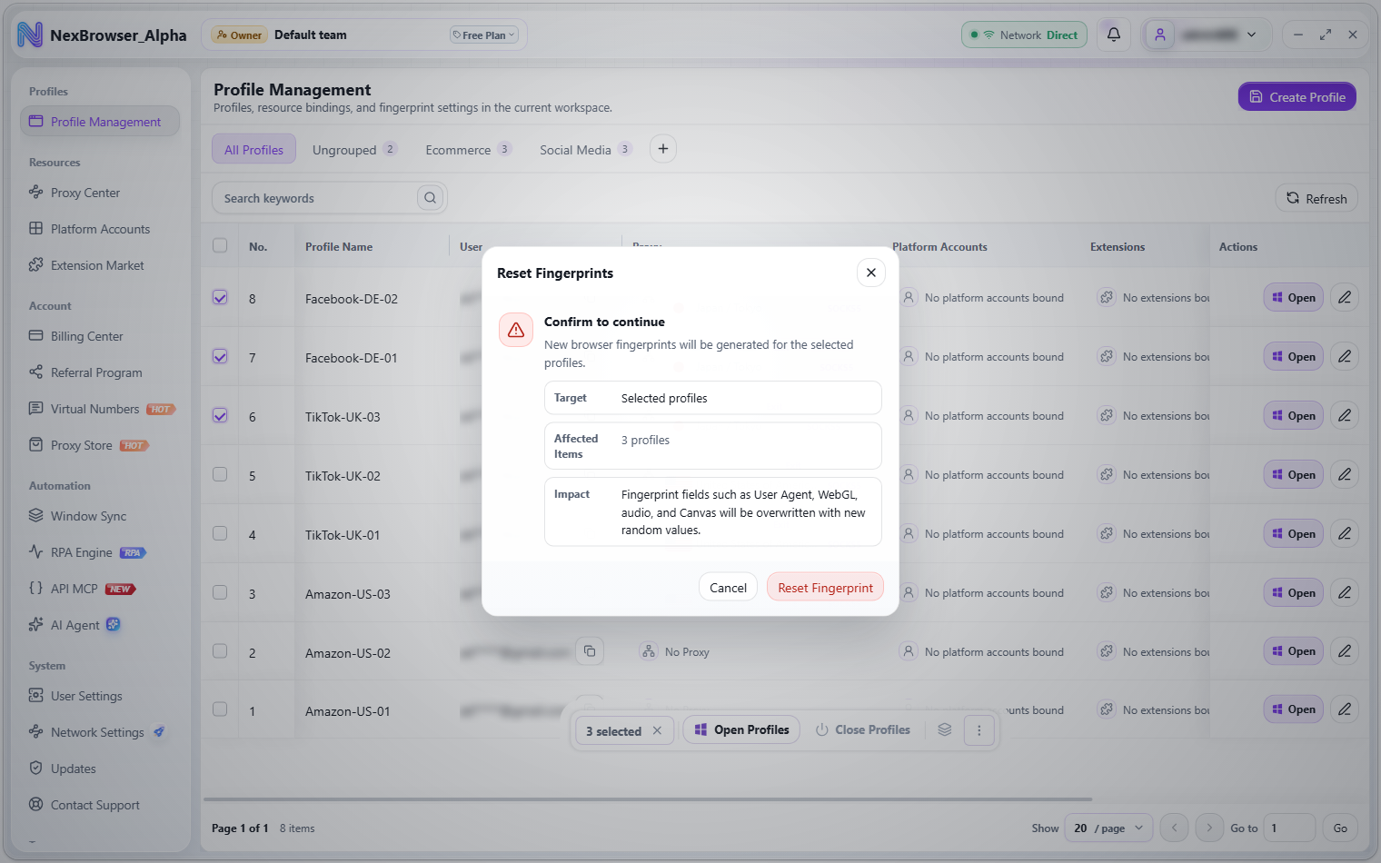Click the layers icon in selection bar
The height and width of the screenshot is (863, 1381).
944,730
